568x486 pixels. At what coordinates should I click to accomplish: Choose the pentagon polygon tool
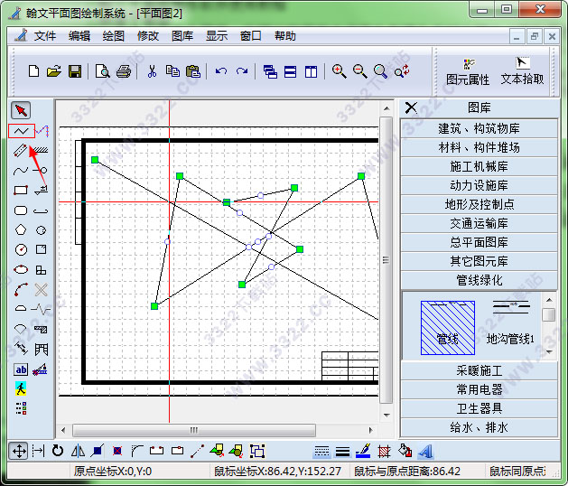[x=21, y=230]
